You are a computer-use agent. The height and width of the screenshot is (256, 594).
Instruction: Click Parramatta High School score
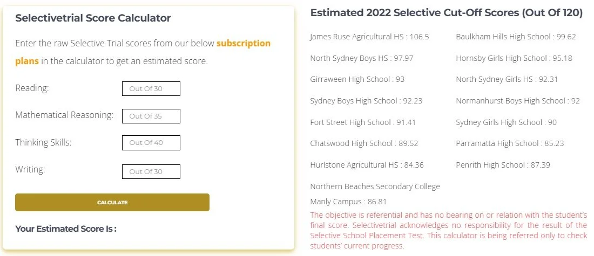click(x=510, y=143)
